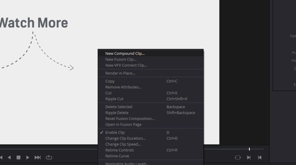Choose Render in Place menu entry
The width and height of the screenshot is (296, 165).
click(120, 73)
